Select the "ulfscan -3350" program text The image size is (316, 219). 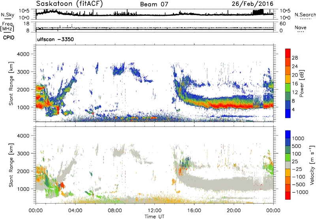pos(55,39)
